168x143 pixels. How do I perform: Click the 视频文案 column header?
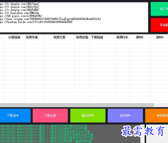(x=60, y=37)
